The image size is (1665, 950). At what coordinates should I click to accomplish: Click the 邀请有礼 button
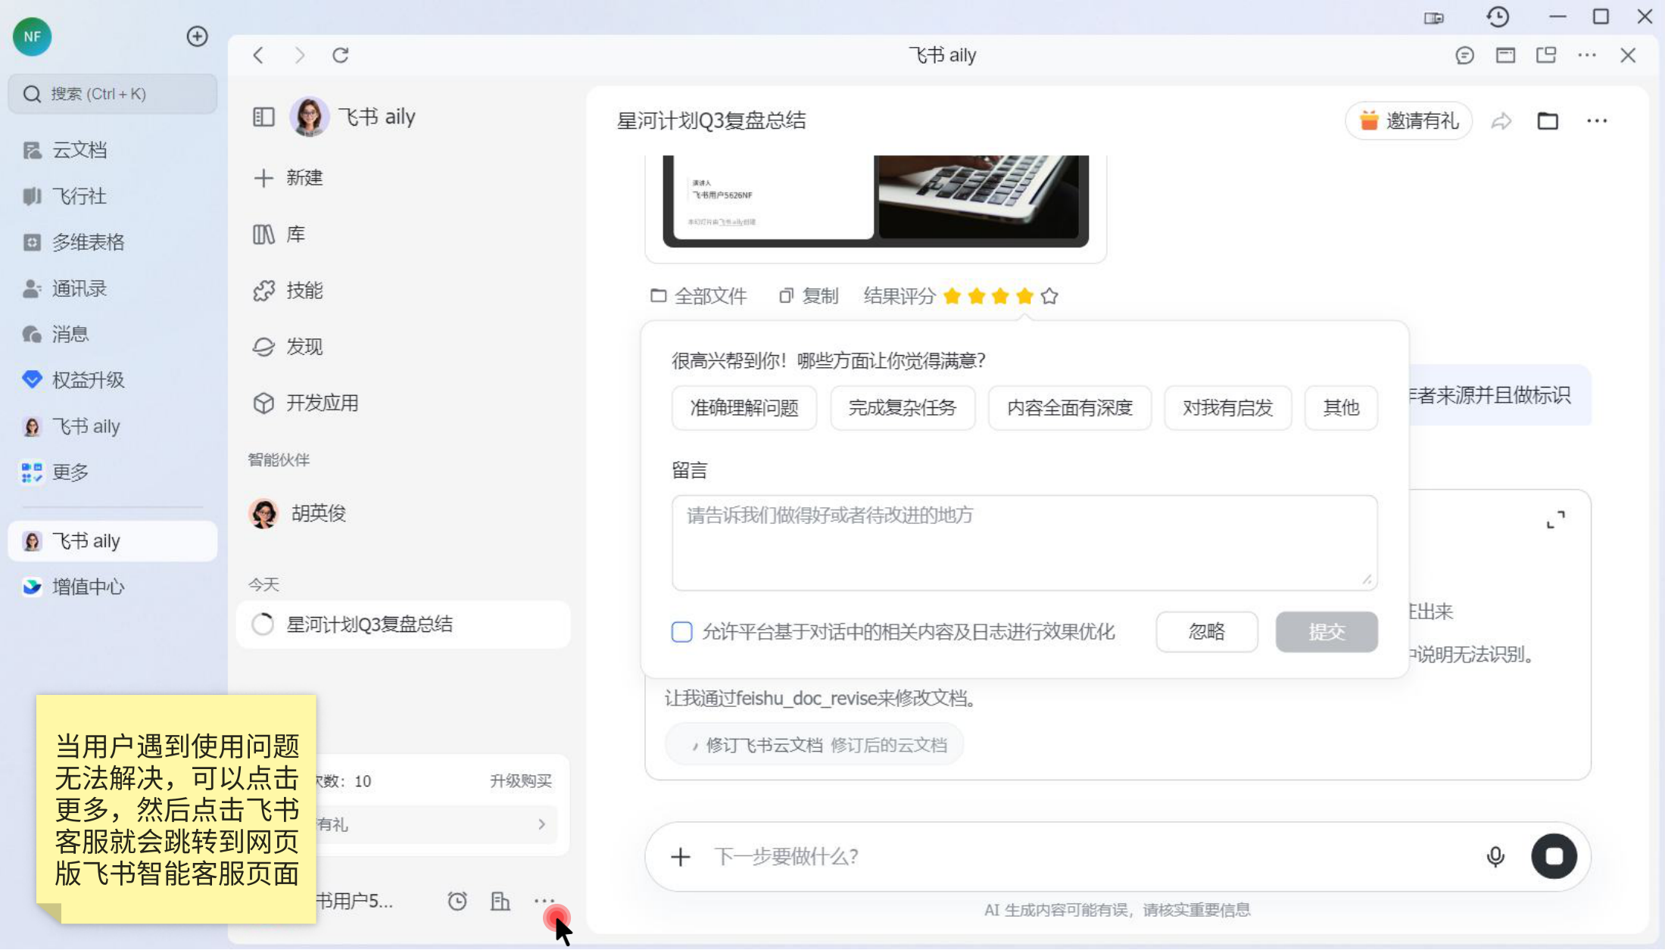[x=1409, y=121]
